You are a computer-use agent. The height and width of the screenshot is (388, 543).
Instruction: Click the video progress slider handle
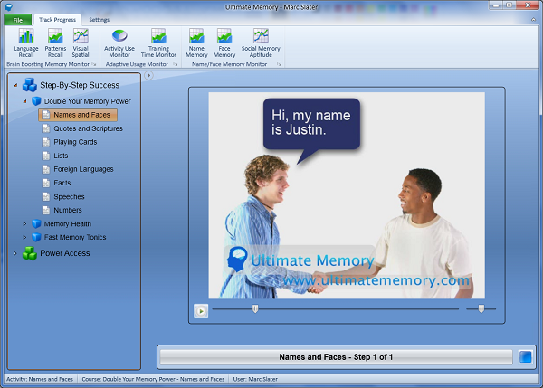(x=255, y=308)
